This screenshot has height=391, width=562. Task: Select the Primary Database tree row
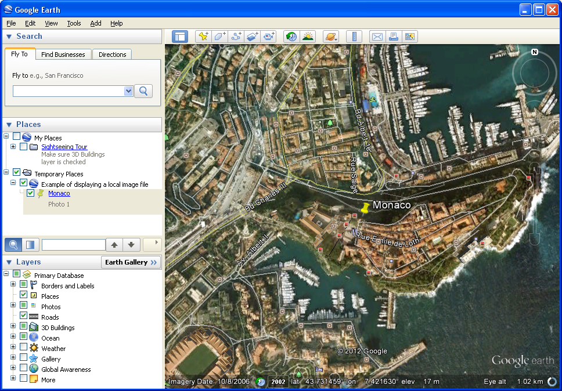point(59,276)
